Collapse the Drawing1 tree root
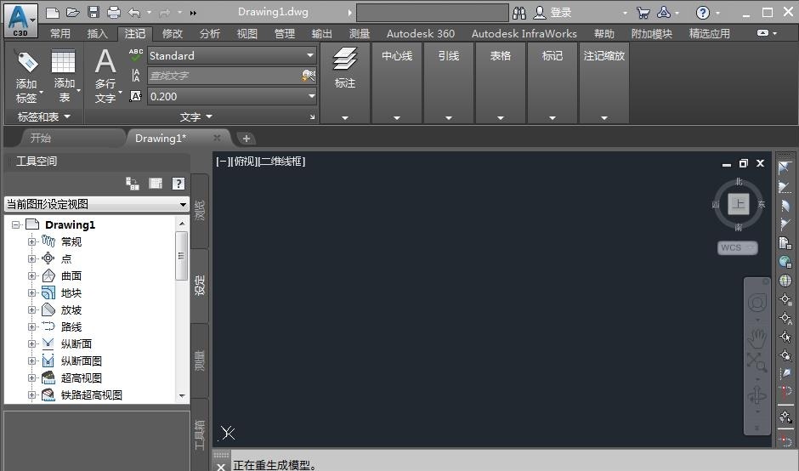Viewport: 799px width, 471px height. 16,224
